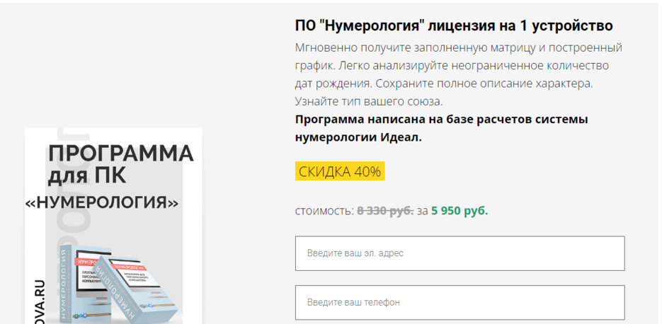Click the crossed-out price 8 330 руб.
The height and width of the screenshot is (324, 662).
[x=385, y=211]
